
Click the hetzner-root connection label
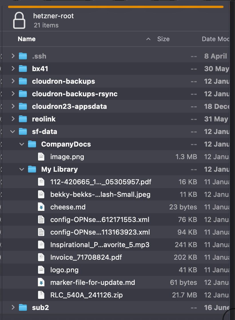(x=53, y=16)
